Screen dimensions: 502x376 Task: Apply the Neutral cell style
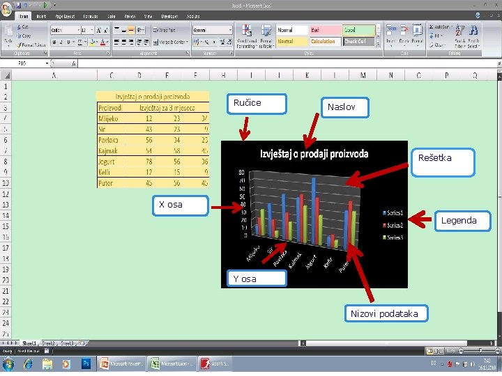click(x=292, y=42)
